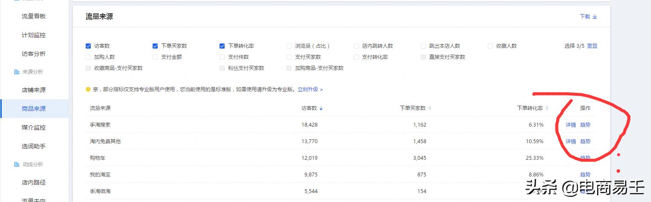Click the 收藏商品-支付买家数 checkbox

[x=88, y=68]
